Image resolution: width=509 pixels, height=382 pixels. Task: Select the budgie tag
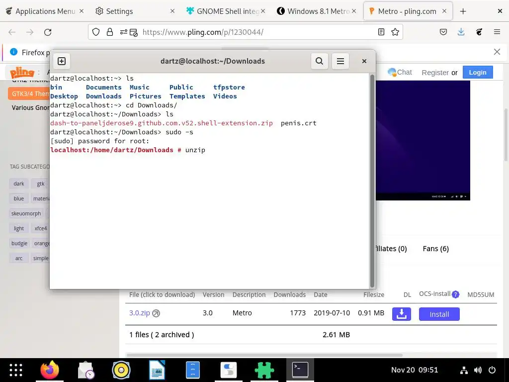coord(19,244)
